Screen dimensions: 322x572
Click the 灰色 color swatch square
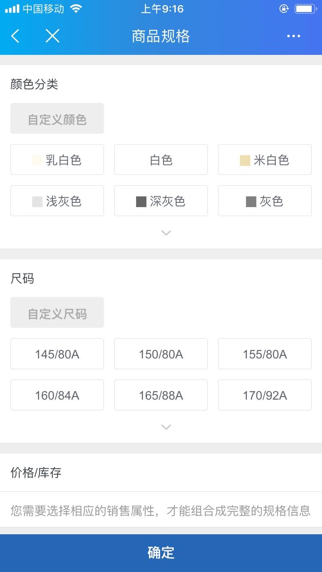coord(251,202)
